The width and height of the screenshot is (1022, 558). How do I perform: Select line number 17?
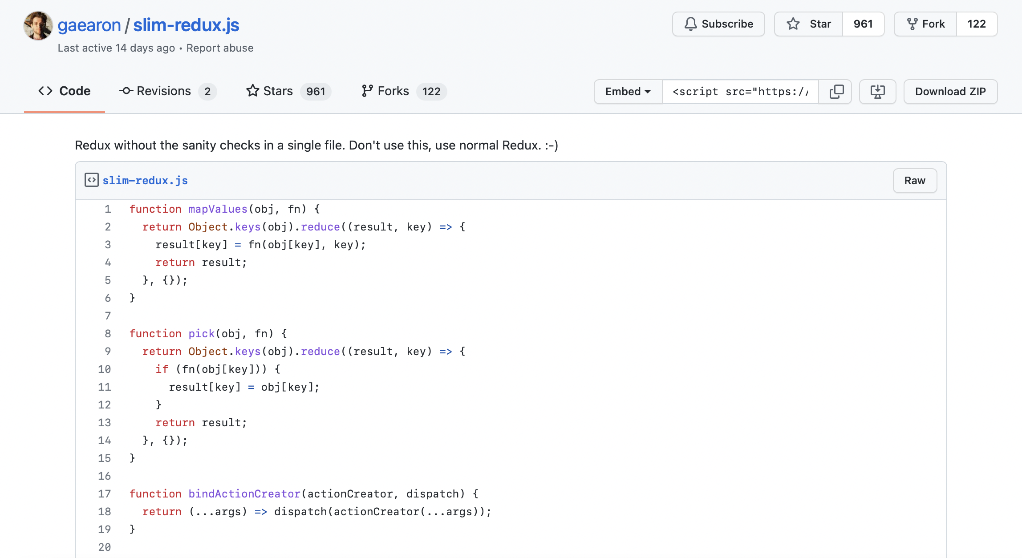coord(105,494)
